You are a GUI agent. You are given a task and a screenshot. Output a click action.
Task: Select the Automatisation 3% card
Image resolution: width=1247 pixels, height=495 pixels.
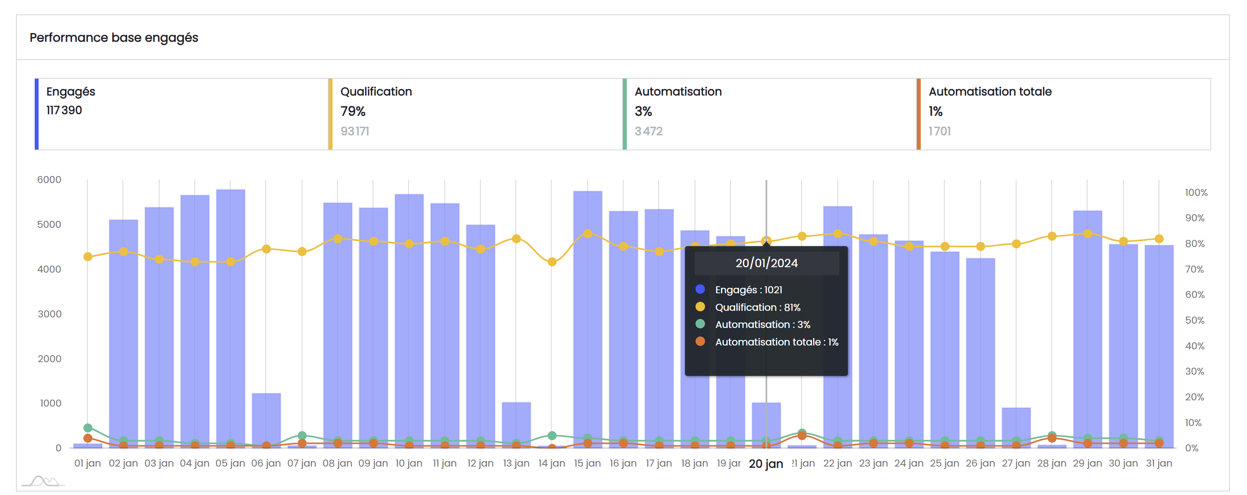[770, 114]
